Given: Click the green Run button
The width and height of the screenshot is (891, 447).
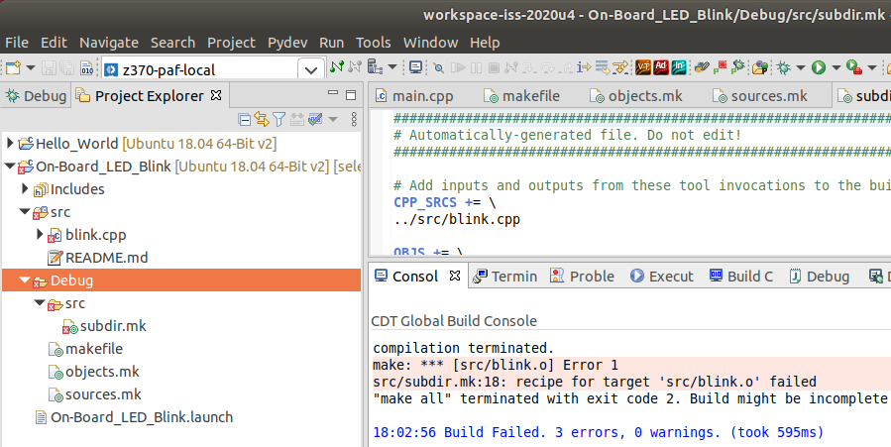Looking at the screenshot, I should point(819,68).
